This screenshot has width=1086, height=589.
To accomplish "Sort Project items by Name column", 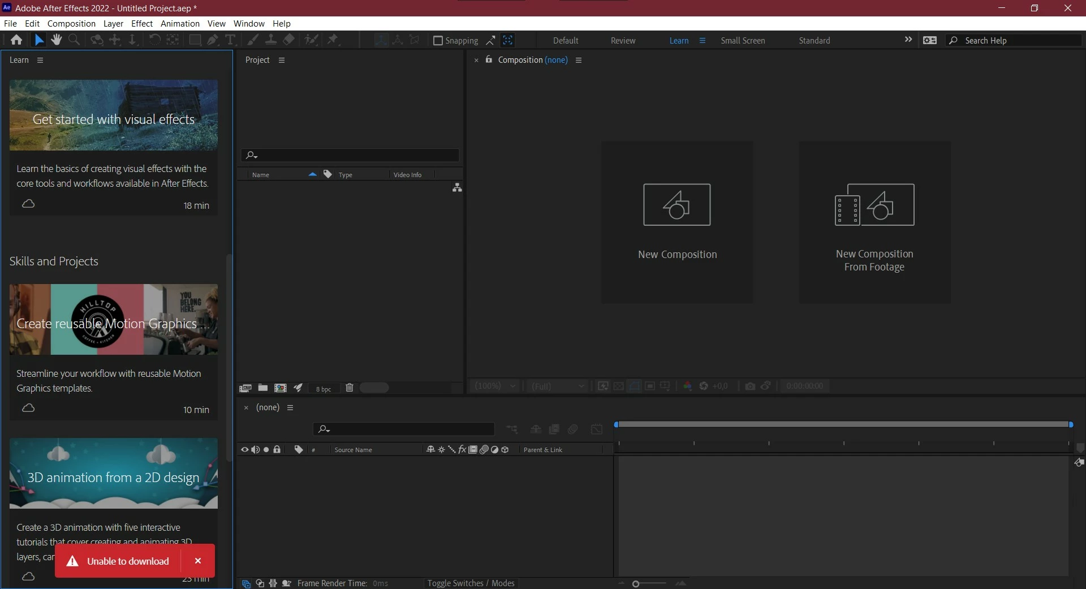I will pos(261,175).
